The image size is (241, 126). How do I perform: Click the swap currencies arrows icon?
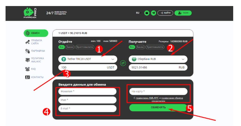coord(123,63)
